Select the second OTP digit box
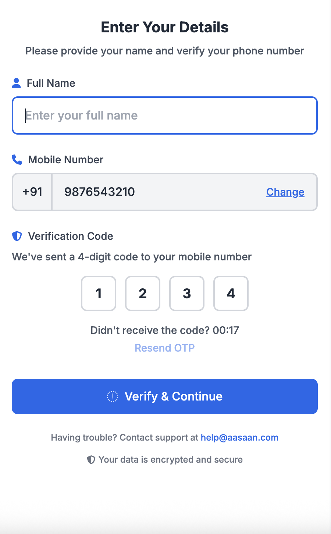The height and width of the screenshot is (534, 331). pyautogui.click(x=143, y=293)
